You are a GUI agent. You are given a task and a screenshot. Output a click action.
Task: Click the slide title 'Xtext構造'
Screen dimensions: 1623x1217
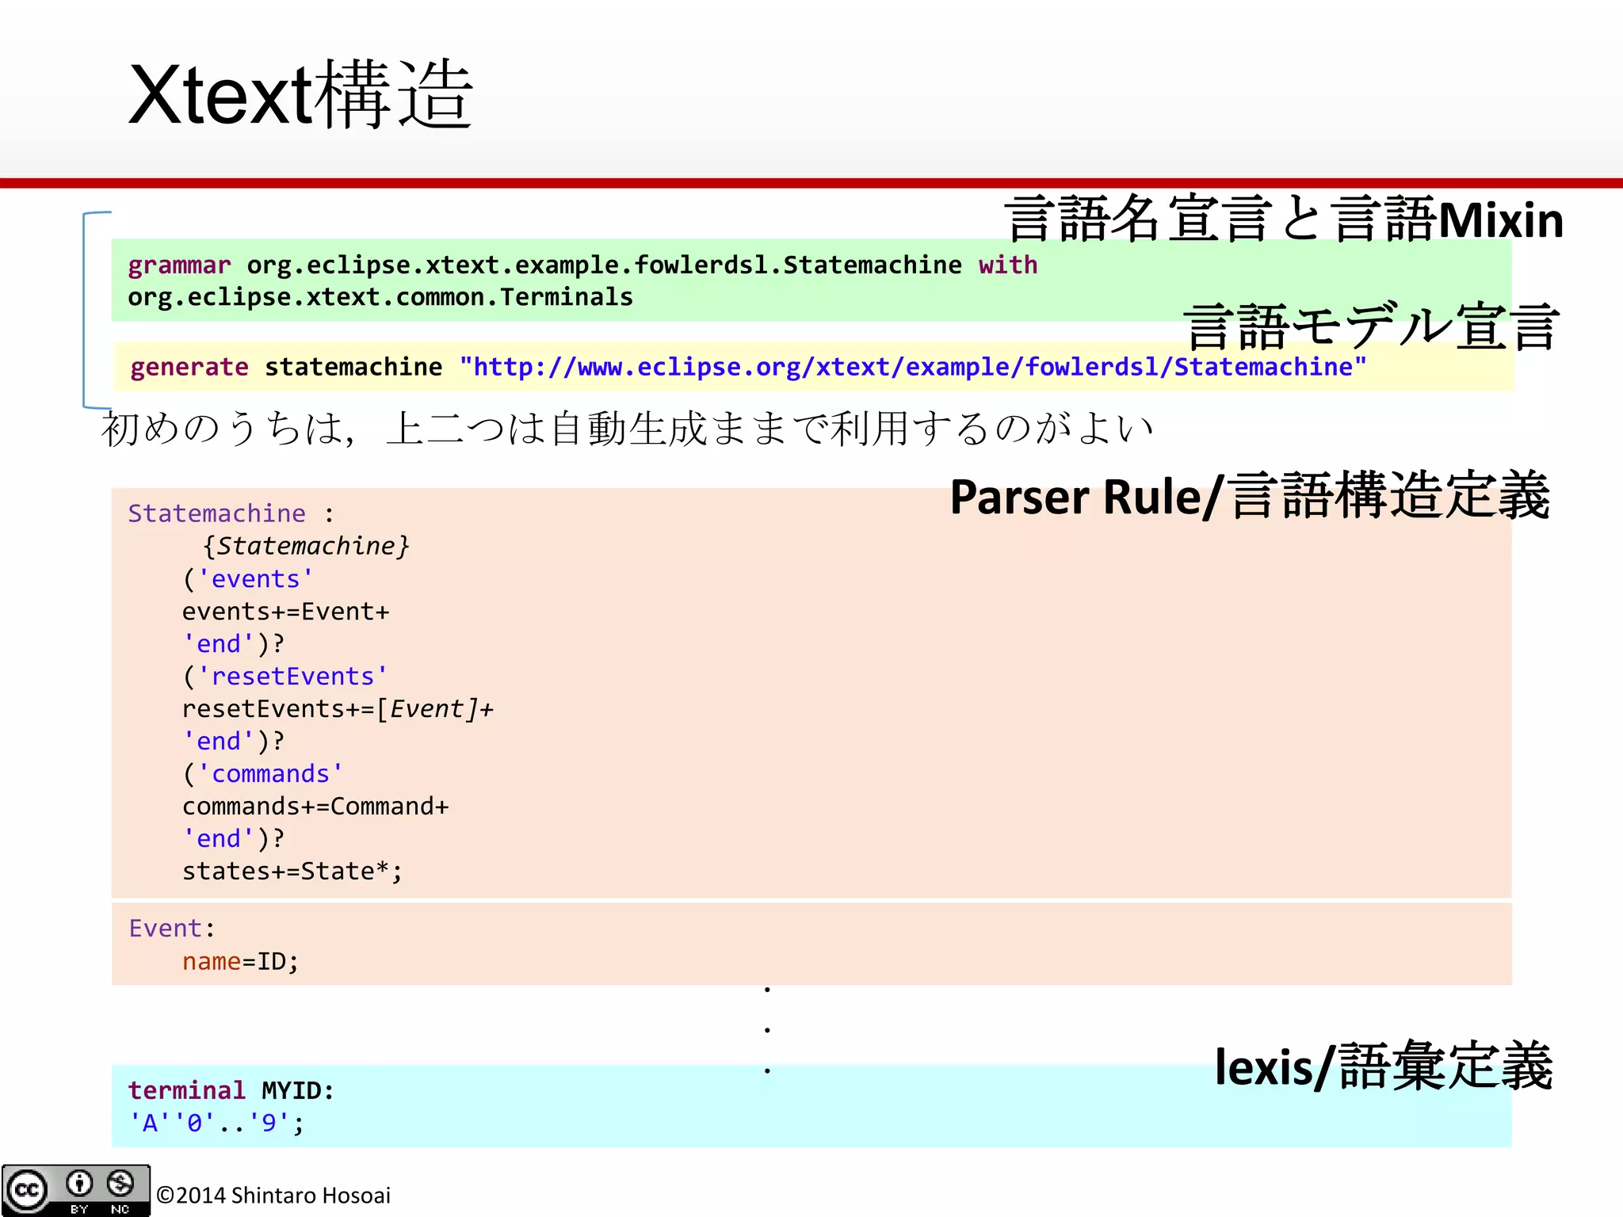[x=300, y=95]
